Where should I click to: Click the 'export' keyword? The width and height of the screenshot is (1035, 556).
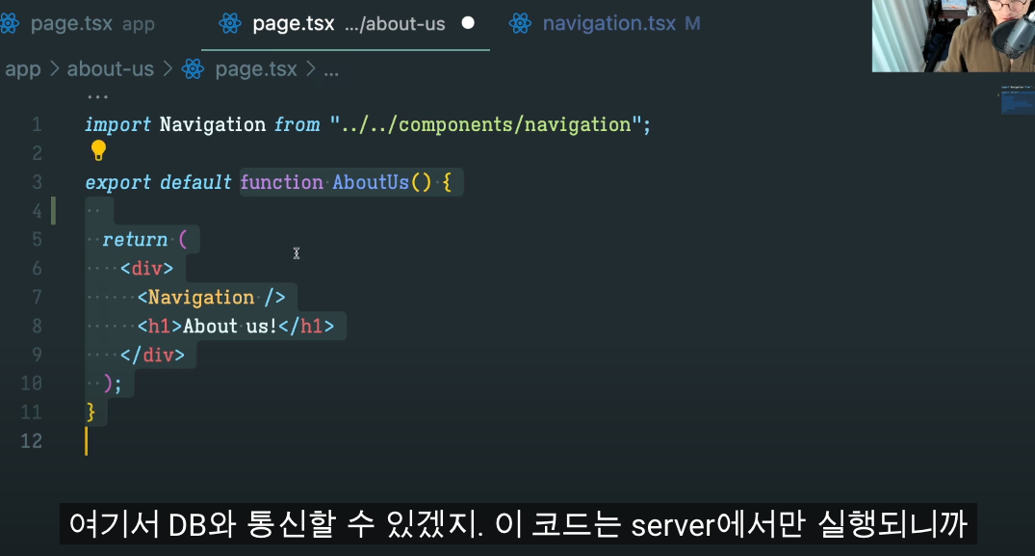[118, 183]
